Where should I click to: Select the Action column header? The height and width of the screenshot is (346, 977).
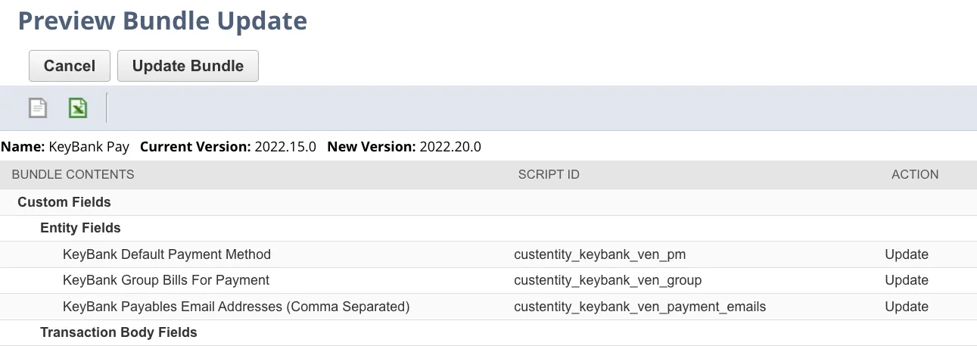point(915,174)
